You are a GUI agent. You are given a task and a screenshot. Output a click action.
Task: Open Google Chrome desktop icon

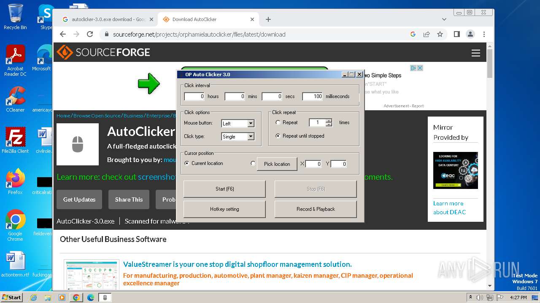pos(15,226)
